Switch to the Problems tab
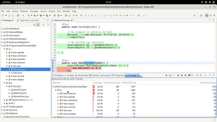217x122 pixels. [58, 75]
